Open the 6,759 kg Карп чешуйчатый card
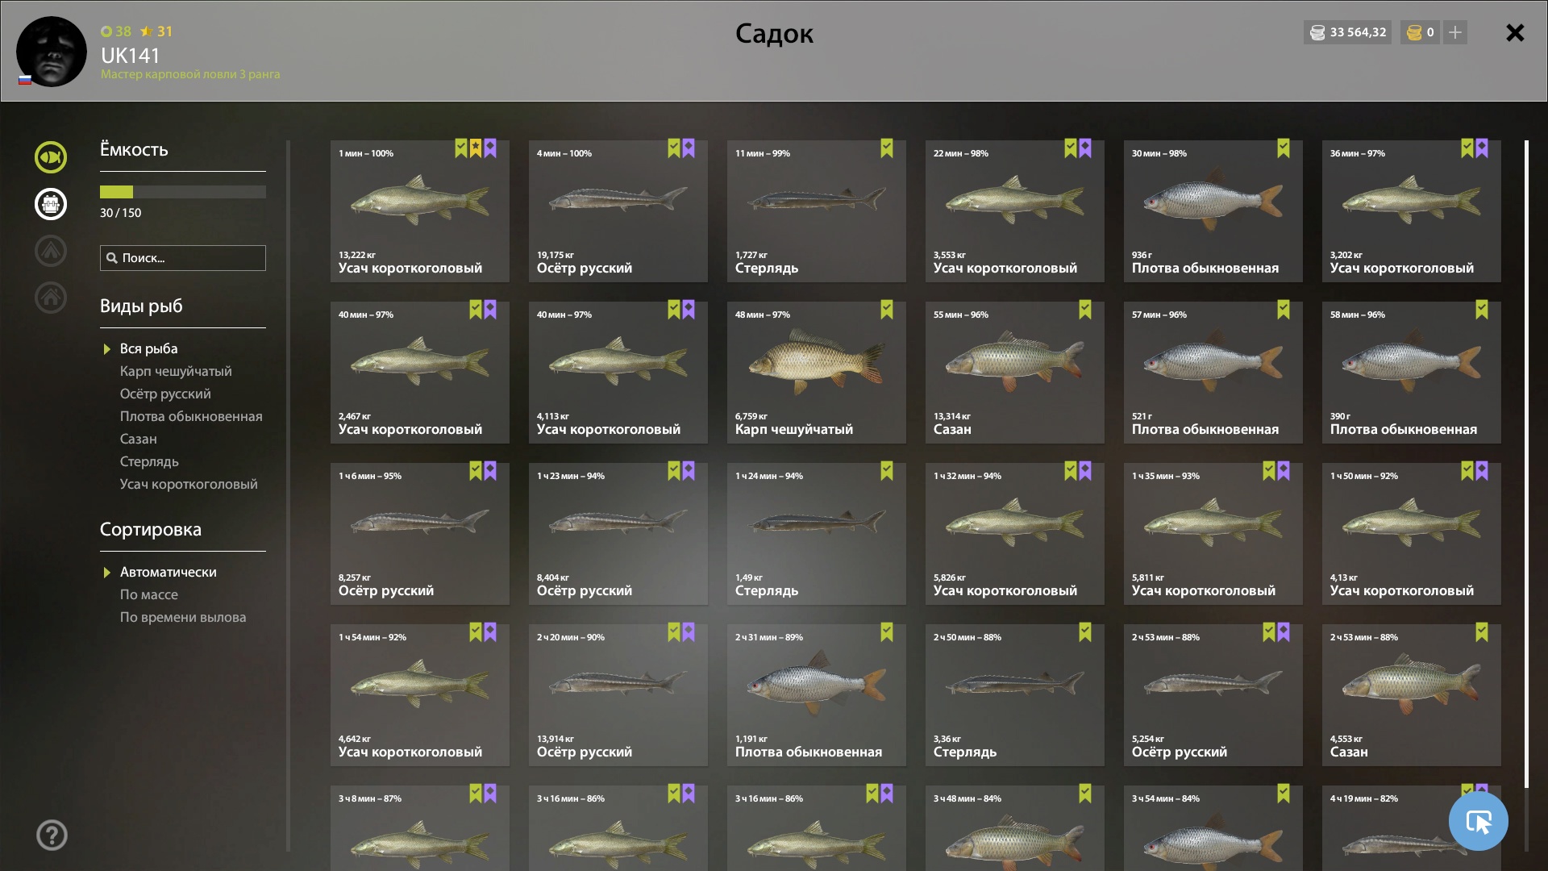1548x871 pixels. pyautogui.click(x=817, y=373)
